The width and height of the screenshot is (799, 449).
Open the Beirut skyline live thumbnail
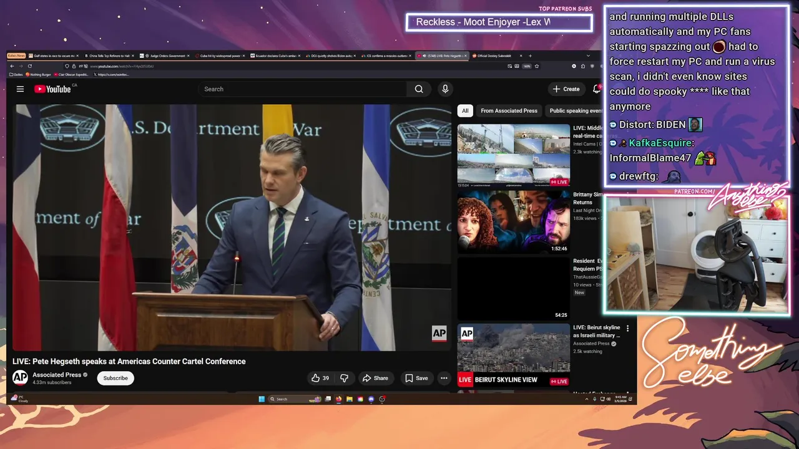pos(514,355)
